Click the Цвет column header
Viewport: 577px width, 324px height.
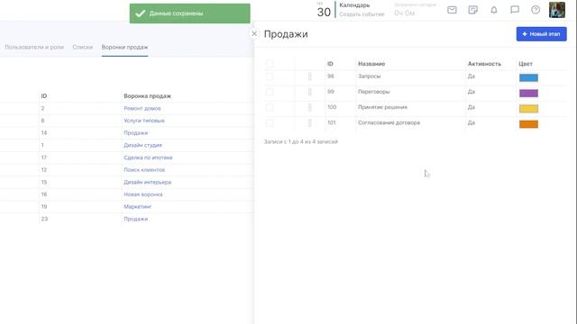tap(526, 64)
